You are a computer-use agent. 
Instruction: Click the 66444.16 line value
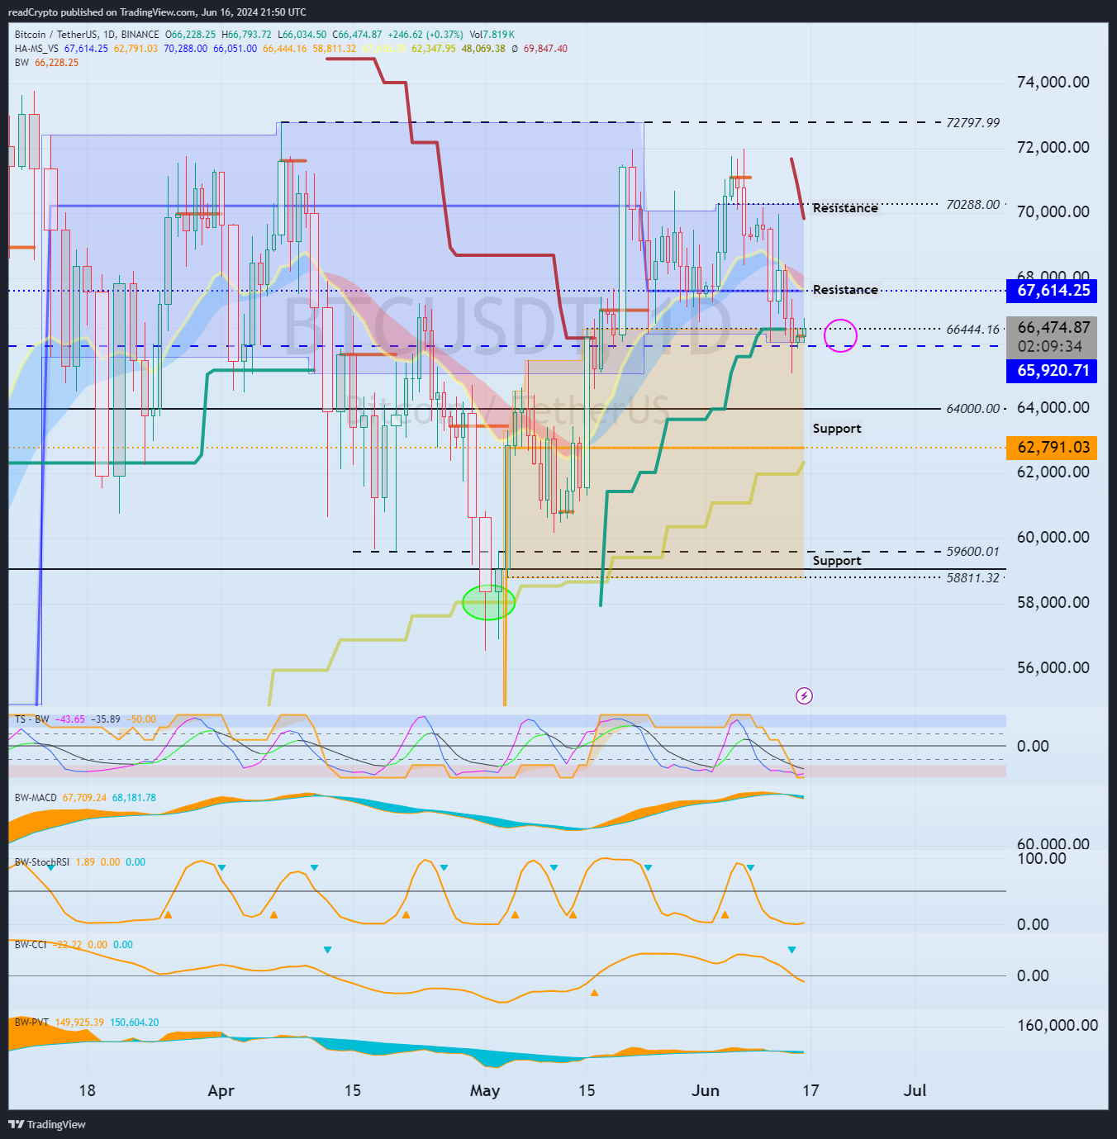coord(972,330)
